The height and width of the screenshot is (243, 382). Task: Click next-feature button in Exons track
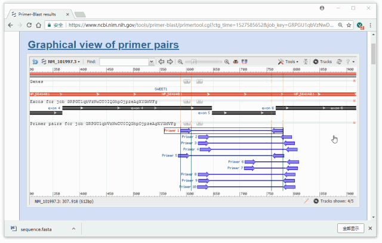tap(199, 101)
